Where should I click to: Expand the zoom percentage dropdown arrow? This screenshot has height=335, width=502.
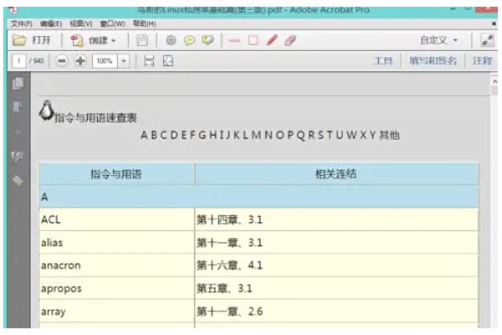(x=124, y=60)
